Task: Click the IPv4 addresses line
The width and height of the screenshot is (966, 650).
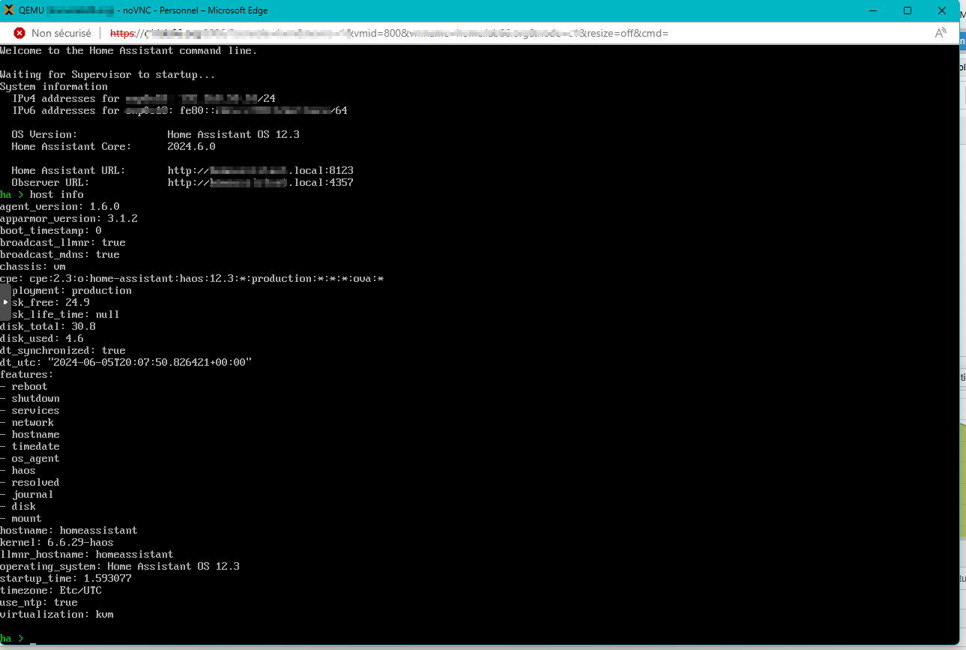Action: [144, 99]
